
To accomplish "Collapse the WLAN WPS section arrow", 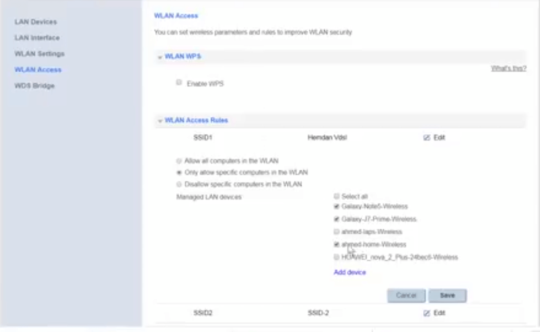I will pos(160,57).
